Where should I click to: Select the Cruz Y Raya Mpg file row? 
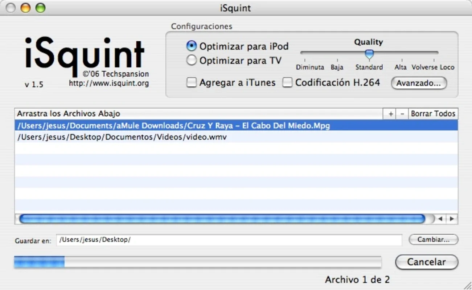[236, 125]
